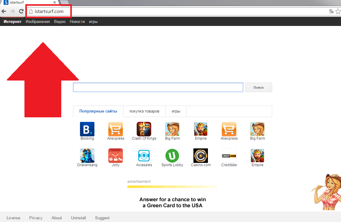Bookmark page with the star icon
Viewport: 341px width, 222px height.
click(x=338, y=11)
